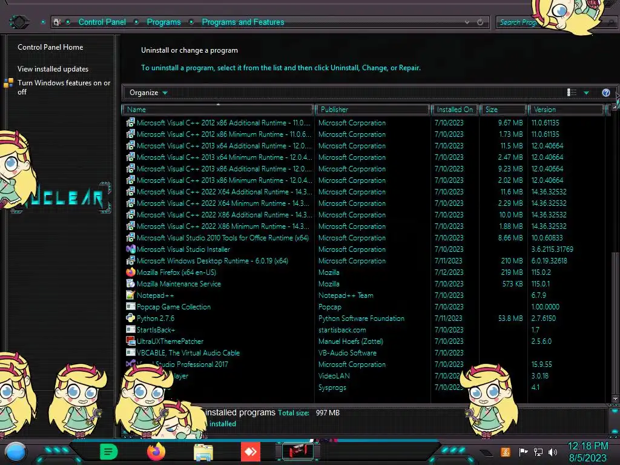Click the Programs and Features breadcrumb

[x=243, y=22]
